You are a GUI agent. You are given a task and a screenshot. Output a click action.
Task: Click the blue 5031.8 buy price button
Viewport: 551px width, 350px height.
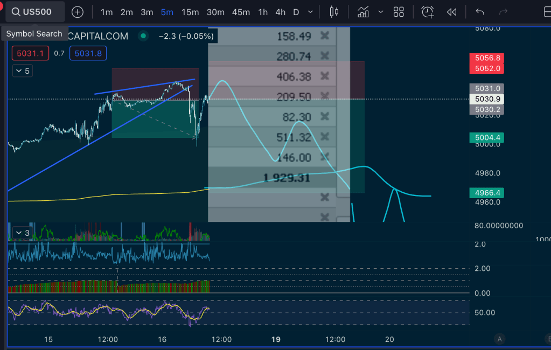click(x=88, y=53)
